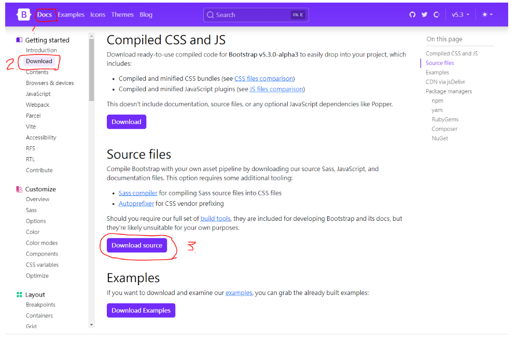Open Options under Customize
The width and height of the screenshot is (517, 337).
(36, 220)
